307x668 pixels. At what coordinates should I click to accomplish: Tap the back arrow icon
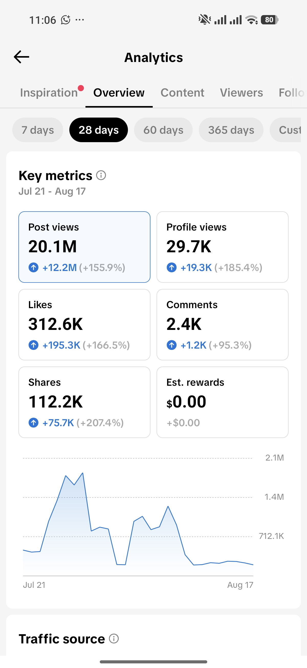click(x=21, y=57)
